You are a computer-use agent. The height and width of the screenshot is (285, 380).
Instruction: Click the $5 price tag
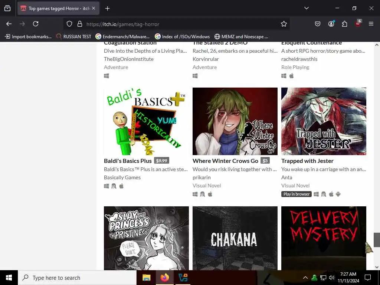pos(265,161)
